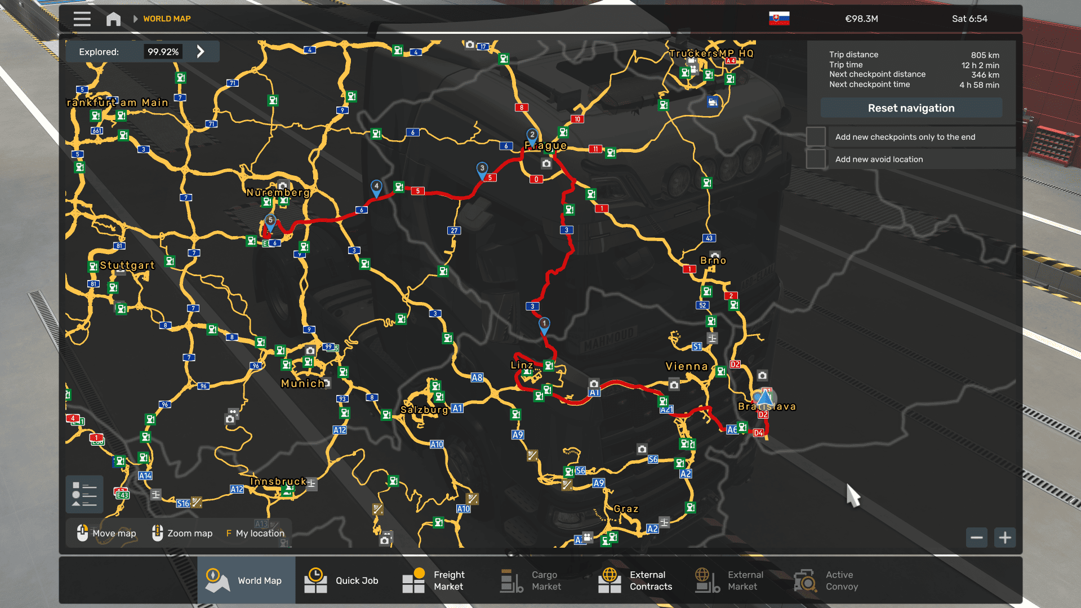Toggle add new avoid location checkbox
The image size is (1081, 608).
click(x=816, y=159)
